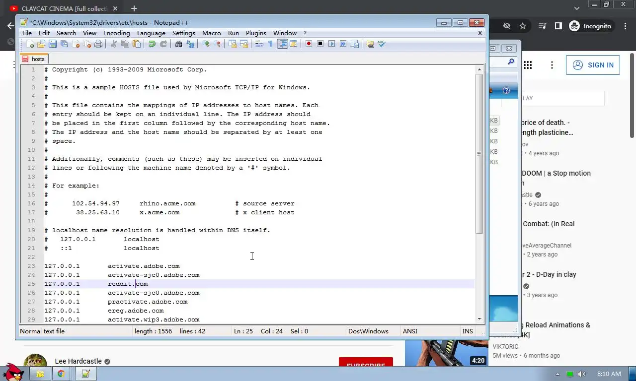This screenshot has width=636, height=381.
Task: Zoom in using the toolbar icon
Action: 206,44
